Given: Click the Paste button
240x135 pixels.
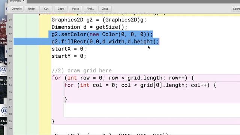Looking at the screenshot, I should [x=76, y=9].
